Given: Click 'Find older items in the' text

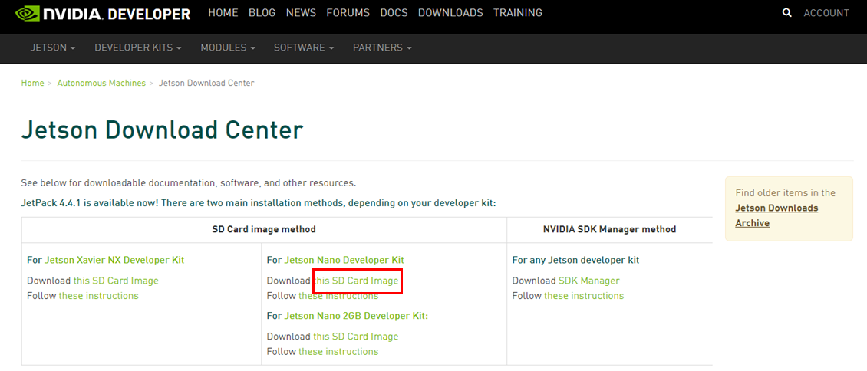Looking at the screenshot, I should coord(785,193).
